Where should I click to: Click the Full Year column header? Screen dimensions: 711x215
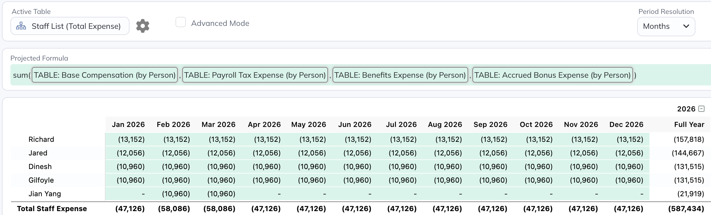[x=689, y=125]
